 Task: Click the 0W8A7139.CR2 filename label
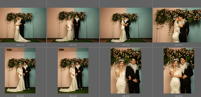pyautogui.click(x=179, y=96)
